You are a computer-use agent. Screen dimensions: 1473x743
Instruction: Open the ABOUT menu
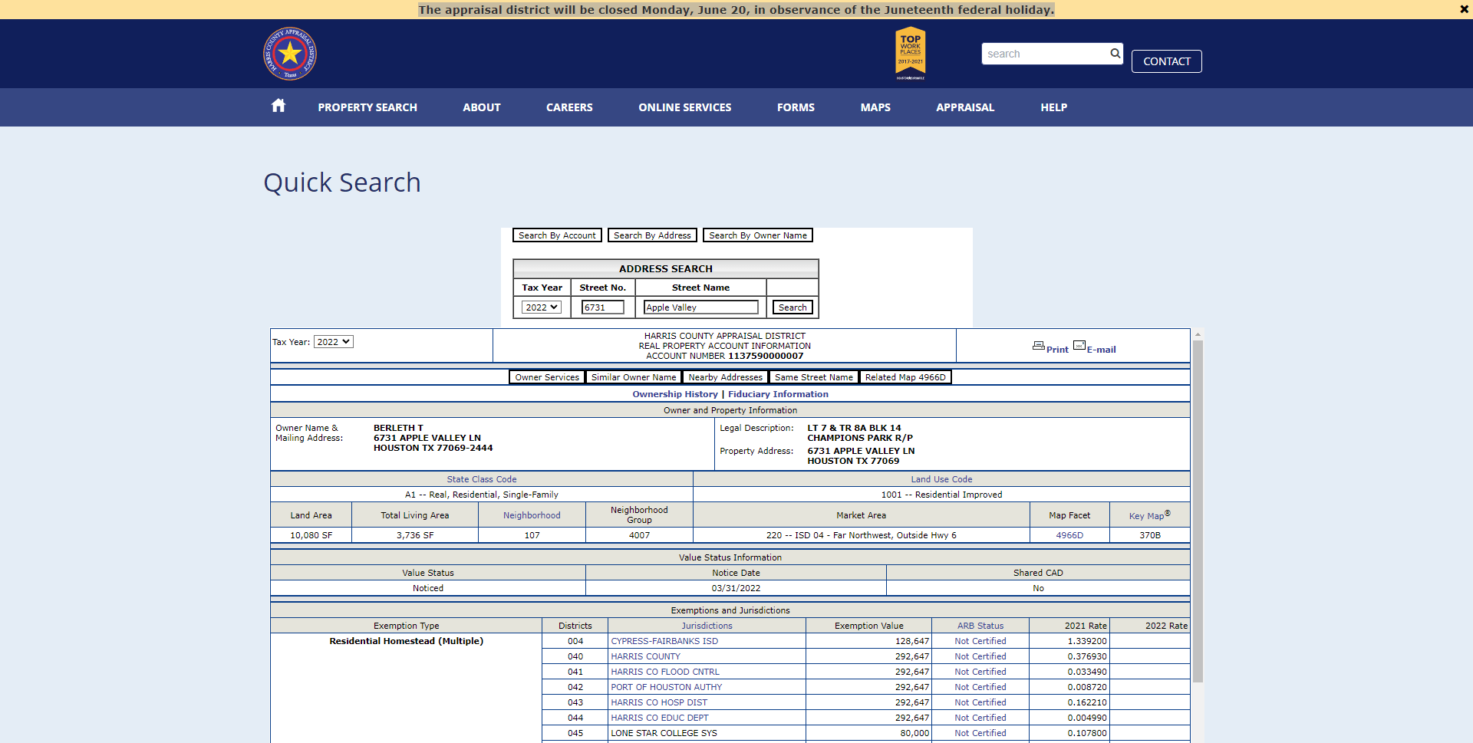482,107
